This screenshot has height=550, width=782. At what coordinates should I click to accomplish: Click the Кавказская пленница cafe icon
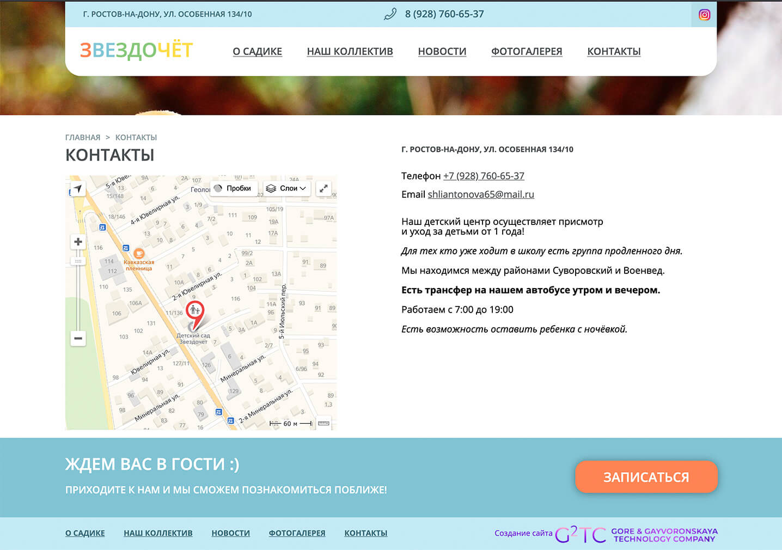click(139, 253)
